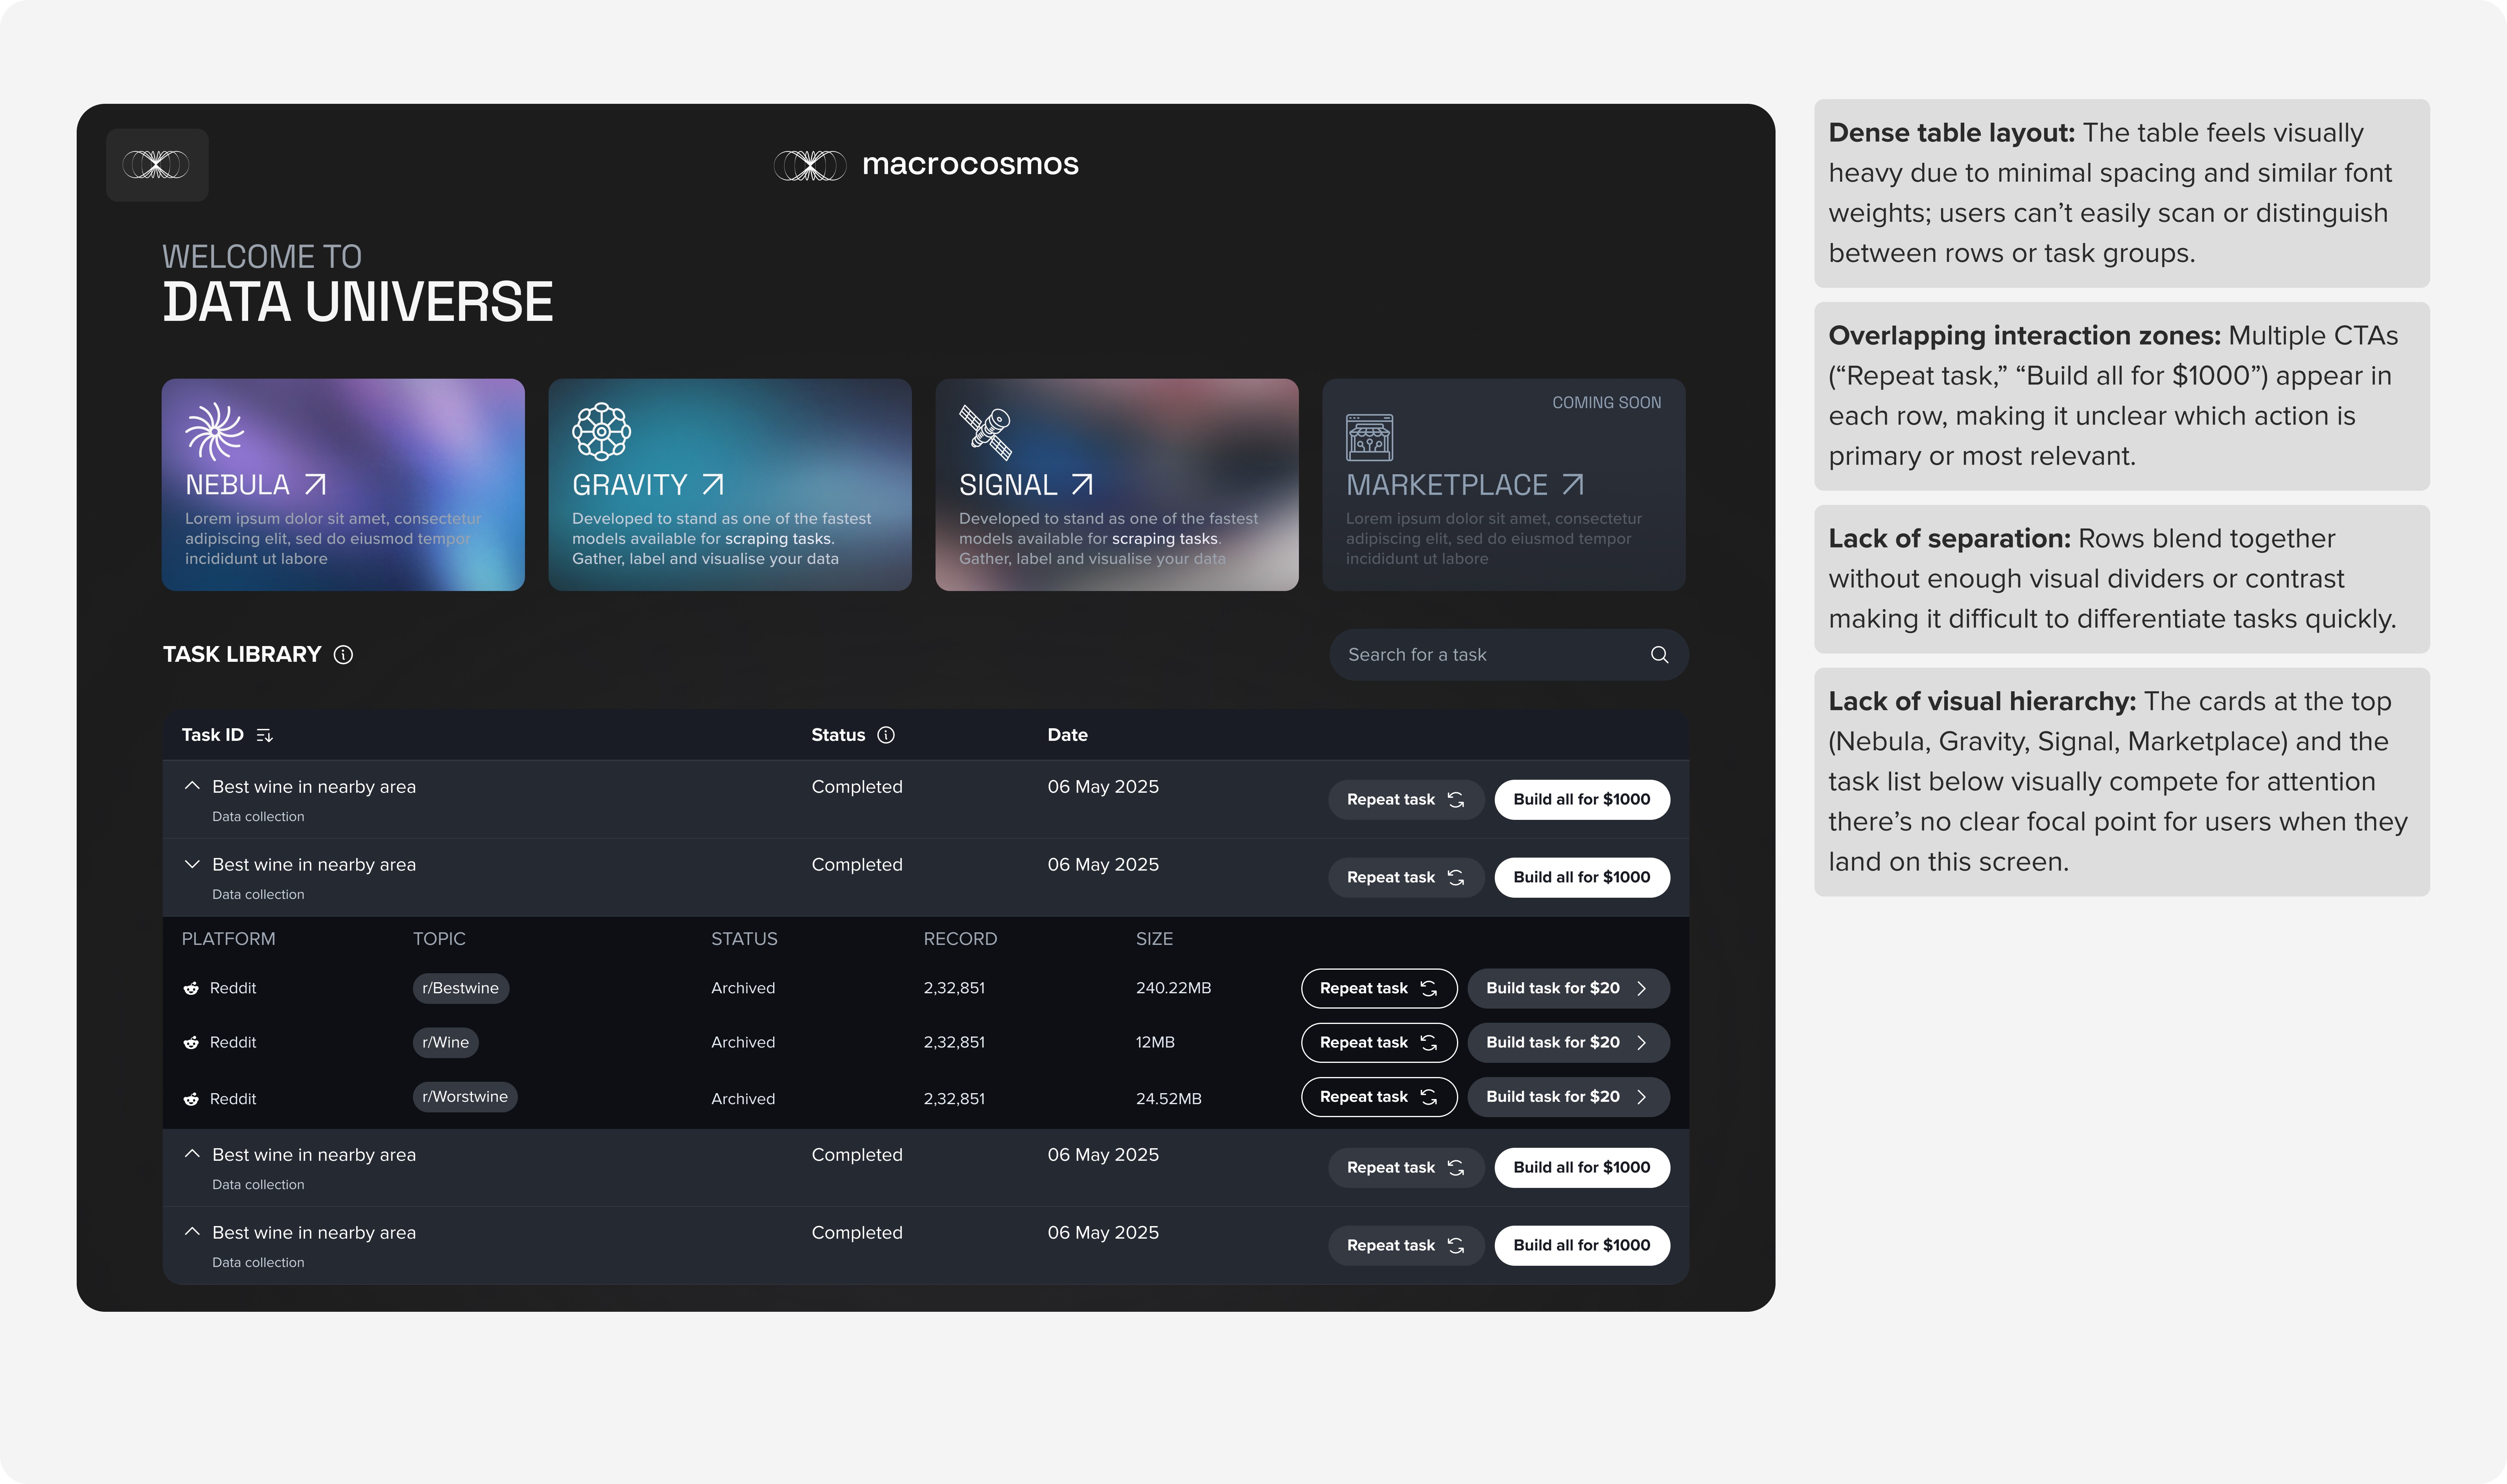Open the Gravity card arrow link
This screenshot has width=2507, height=1484.
coord(712,485)
